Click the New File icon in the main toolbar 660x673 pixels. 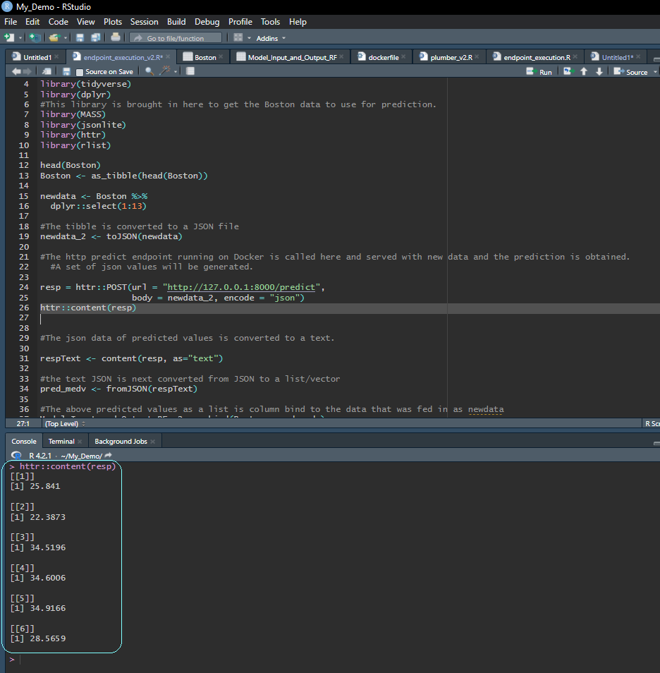click(9, 37)
